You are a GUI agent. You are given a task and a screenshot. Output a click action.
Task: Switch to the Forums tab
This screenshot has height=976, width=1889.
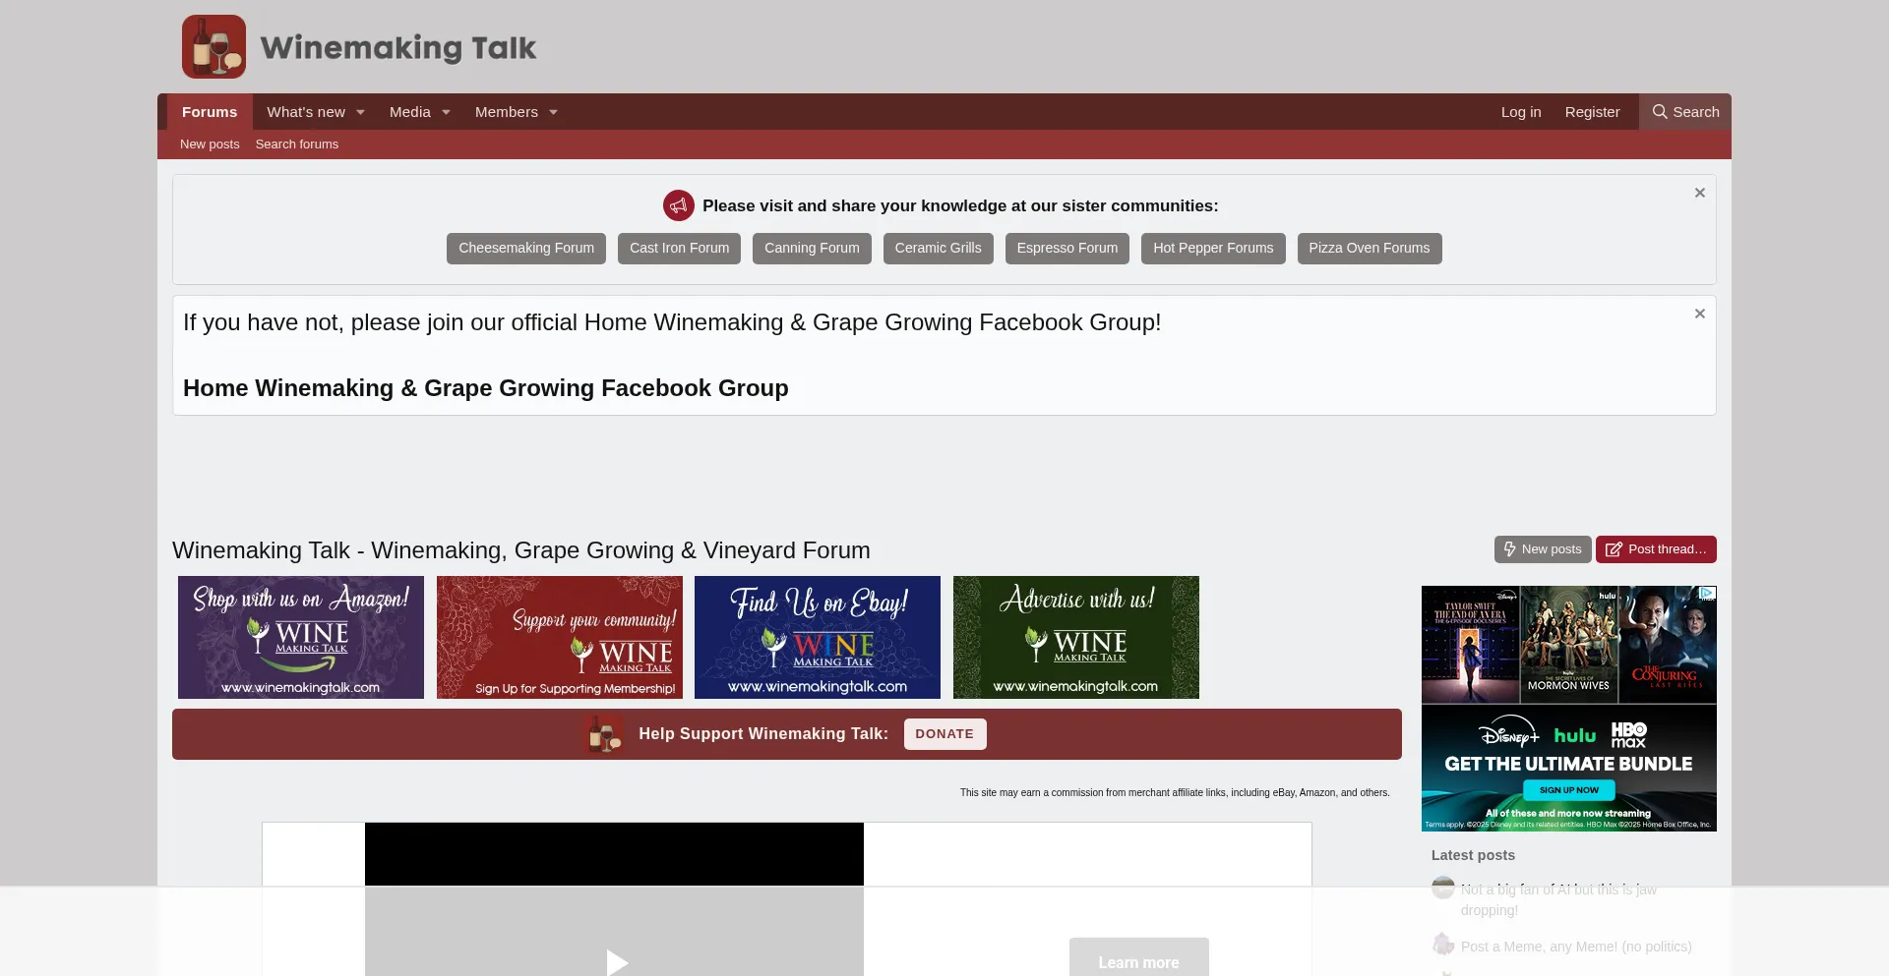point(209,111)
